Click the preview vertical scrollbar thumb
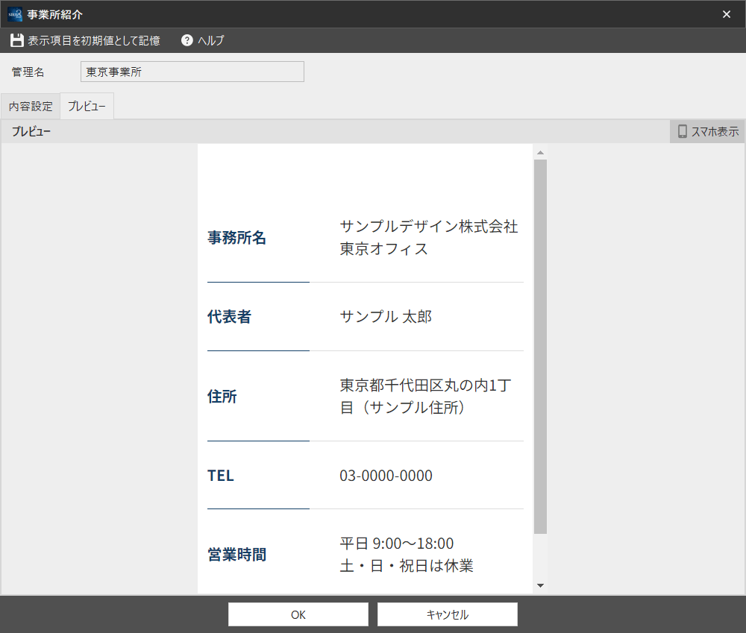 pos(540,347)
